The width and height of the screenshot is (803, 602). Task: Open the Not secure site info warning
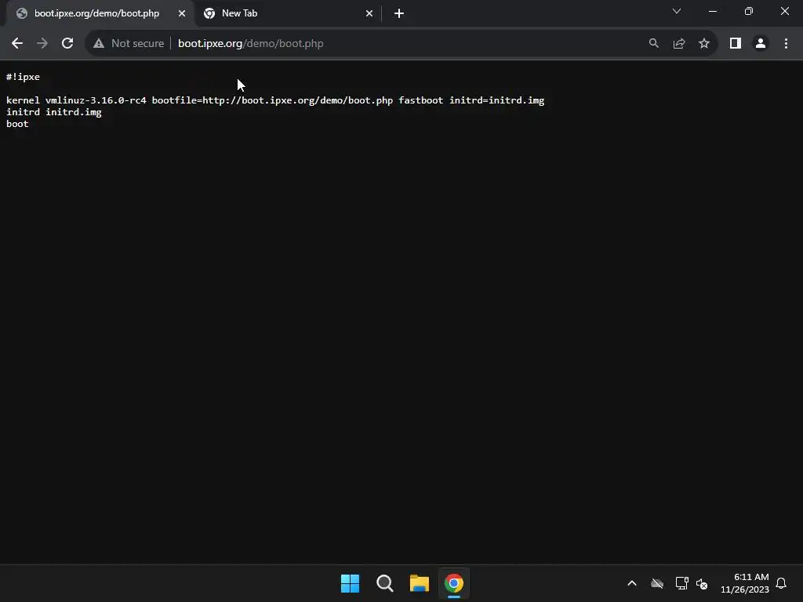click(129, 44)
